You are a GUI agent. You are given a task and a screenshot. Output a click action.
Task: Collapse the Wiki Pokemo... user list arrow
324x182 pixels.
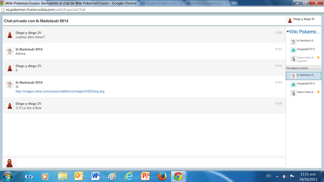pos(288,31)
